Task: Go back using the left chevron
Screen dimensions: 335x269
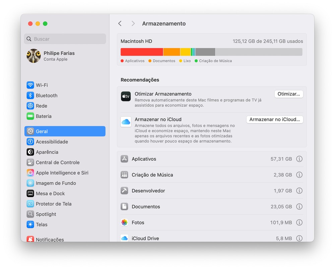Action: pos(120,23)
